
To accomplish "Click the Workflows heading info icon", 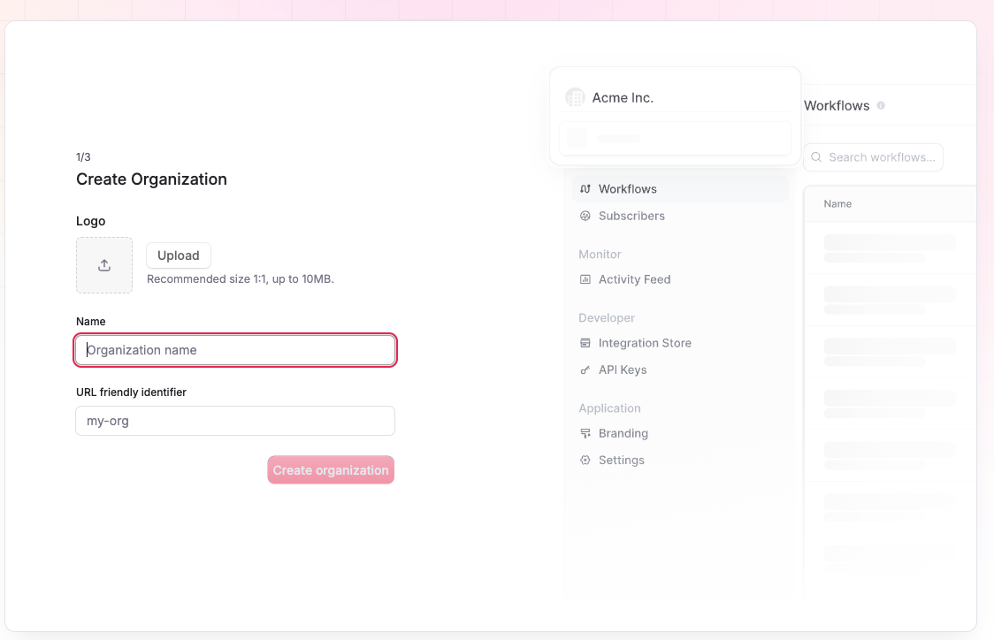I will coord(881,105).
